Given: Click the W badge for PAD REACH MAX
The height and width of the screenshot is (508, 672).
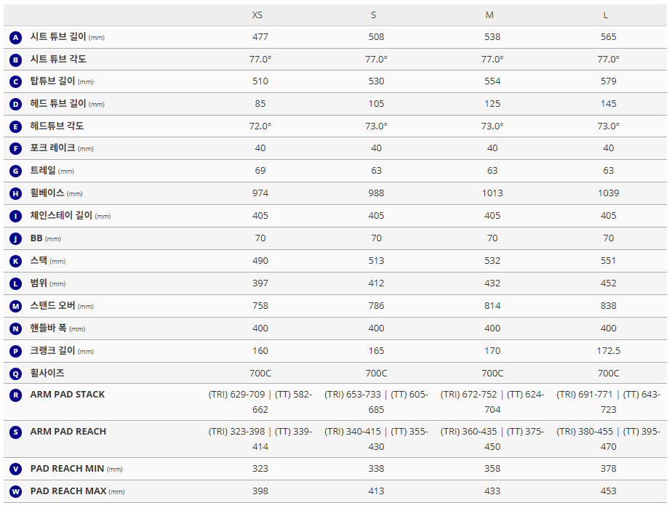Looking at the screenshot, I should [x=16, y=491].
